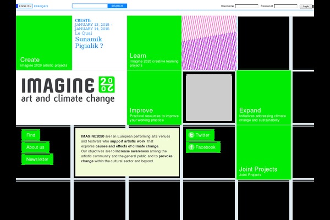Switch language to English

point(25,6)
